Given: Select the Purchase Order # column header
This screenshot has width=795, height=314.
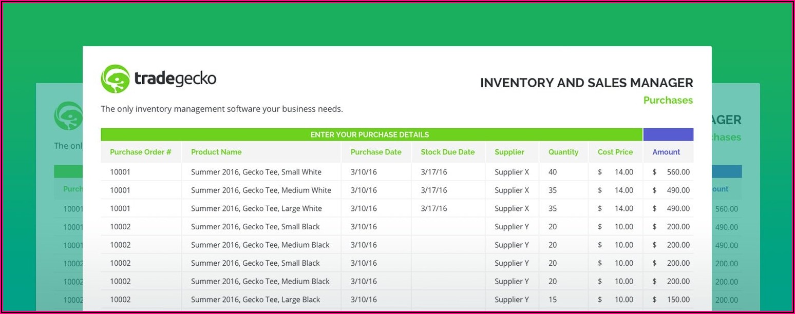Looking at the screenshot, I should (141, 152).
